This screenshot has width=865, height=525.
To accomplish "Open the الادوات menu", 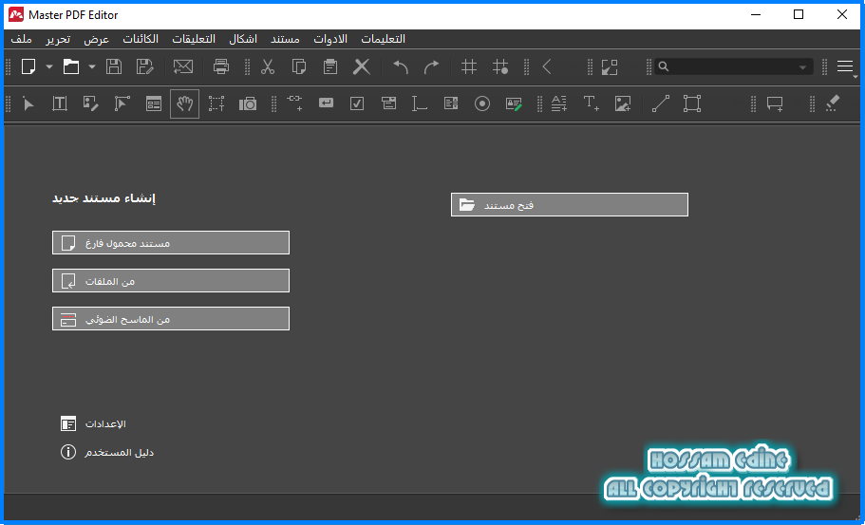I will pyautogui.click(x=330, y=39).
